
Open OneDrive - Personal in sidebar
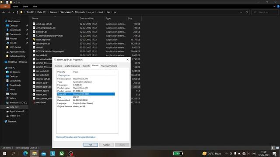[16, 62]
